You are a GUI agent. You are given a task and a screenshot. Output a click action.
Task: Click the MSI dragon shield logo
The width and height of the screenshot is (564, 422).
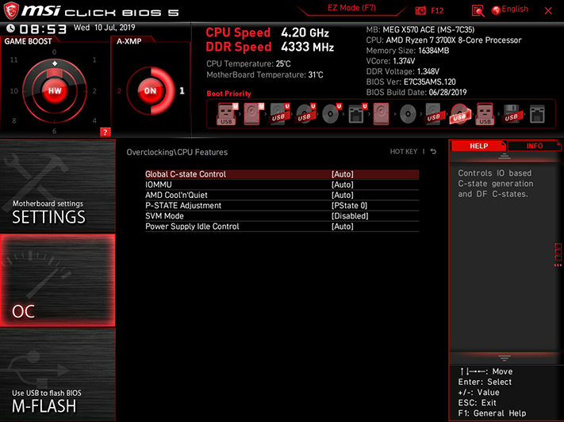pyautogui.click(x=10, y=11)
